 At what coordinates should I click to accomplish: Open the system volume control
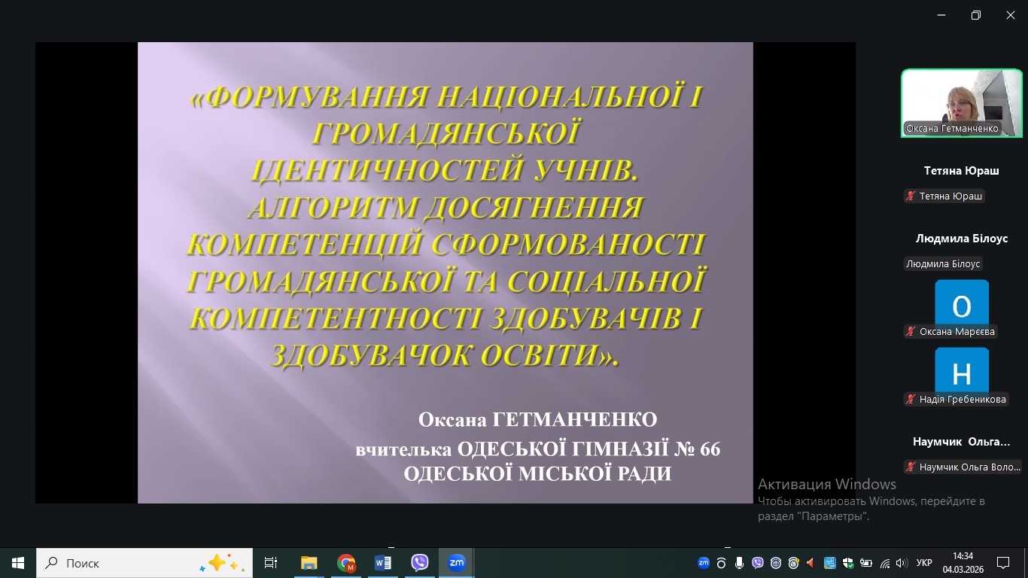pyautogui.click(x=902, y=563)
